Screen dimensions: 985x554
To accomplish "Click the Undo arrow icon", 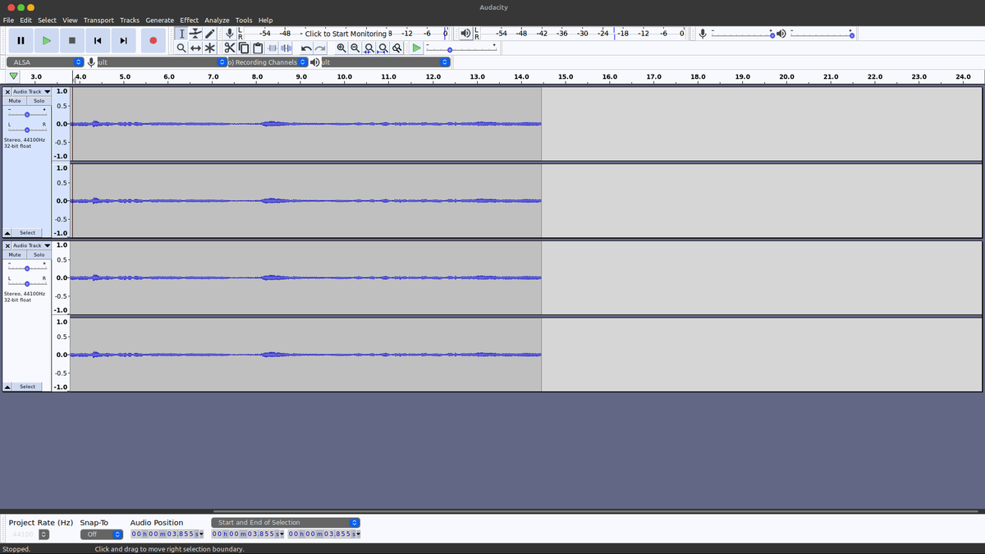I will pyautogui.click(x=306, y=48).
